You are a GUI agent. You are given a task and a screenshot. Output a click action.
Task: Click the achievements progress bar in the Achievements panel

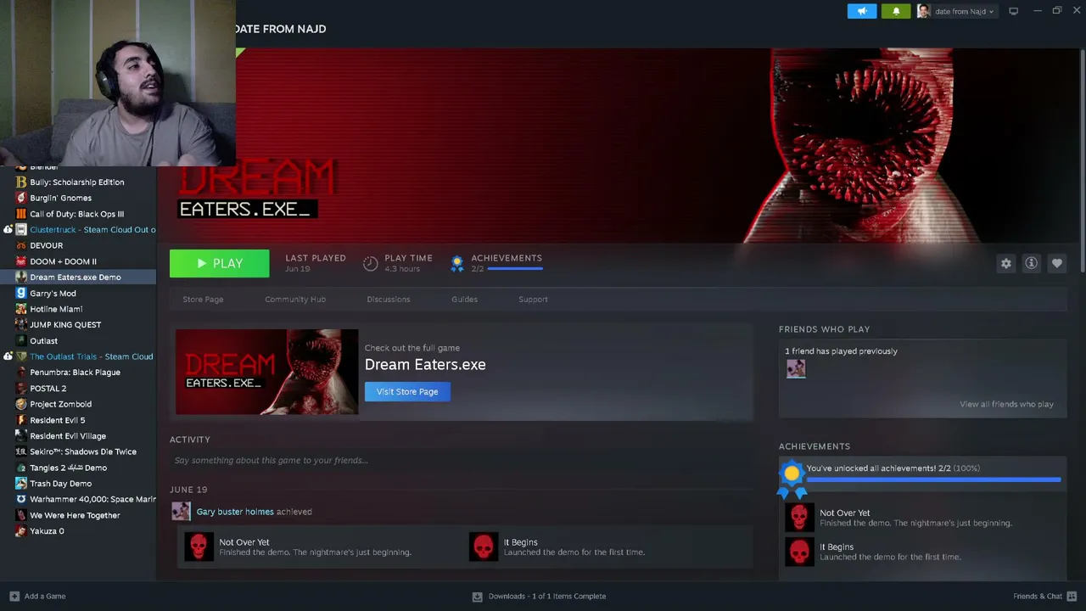[933, 480]
